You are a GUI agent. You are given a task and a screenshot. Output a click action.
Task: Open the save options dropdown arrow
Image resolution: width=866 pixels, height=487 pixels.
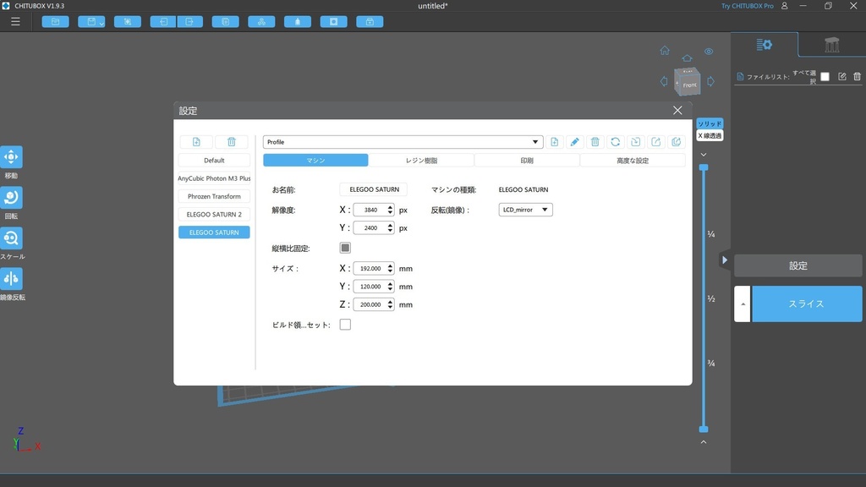[x=101, y=23]
